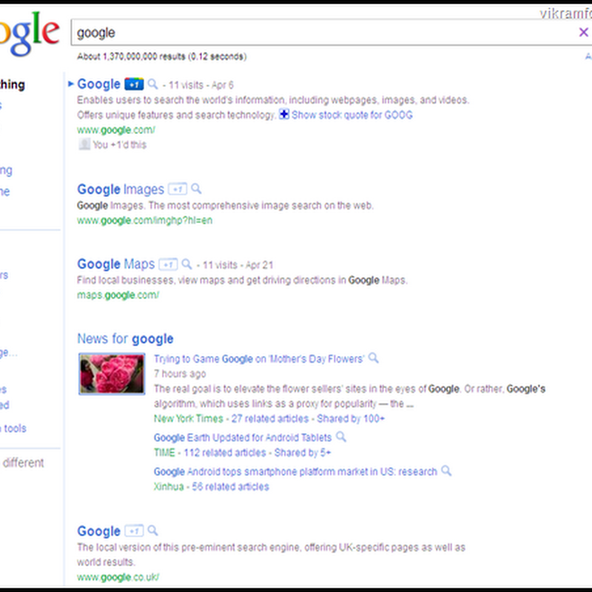The height and width of the screenshot is (592, 592).
Task: Preview UK Google result with magnifier
Action: [152, 531]
